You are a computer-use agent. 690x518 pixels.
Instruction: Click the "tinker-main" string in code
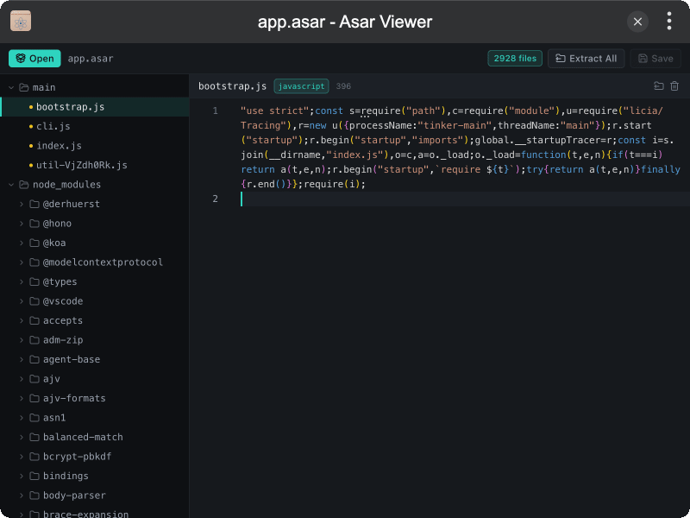(455, 125)
